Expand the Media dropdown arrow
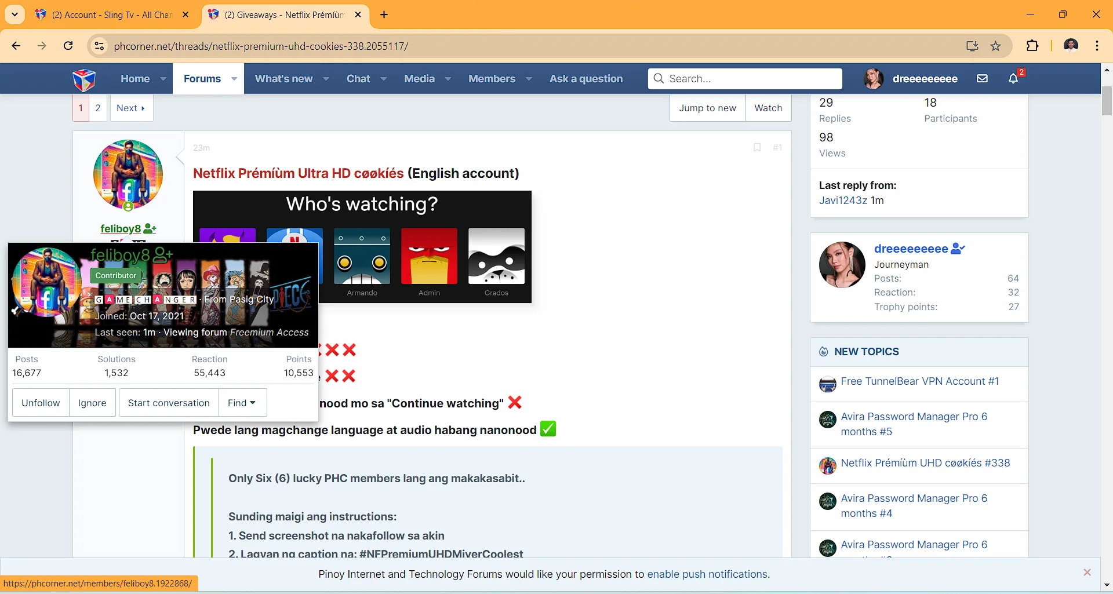Viewport: 1113px width, 594px height. [x=448, y=79]
